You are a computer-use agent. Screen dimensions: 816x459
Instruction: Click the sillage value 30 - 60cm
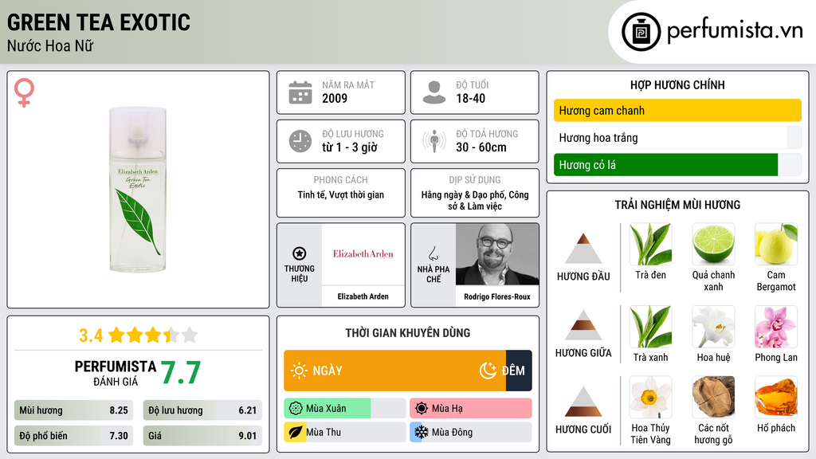[x=481, y=147]
